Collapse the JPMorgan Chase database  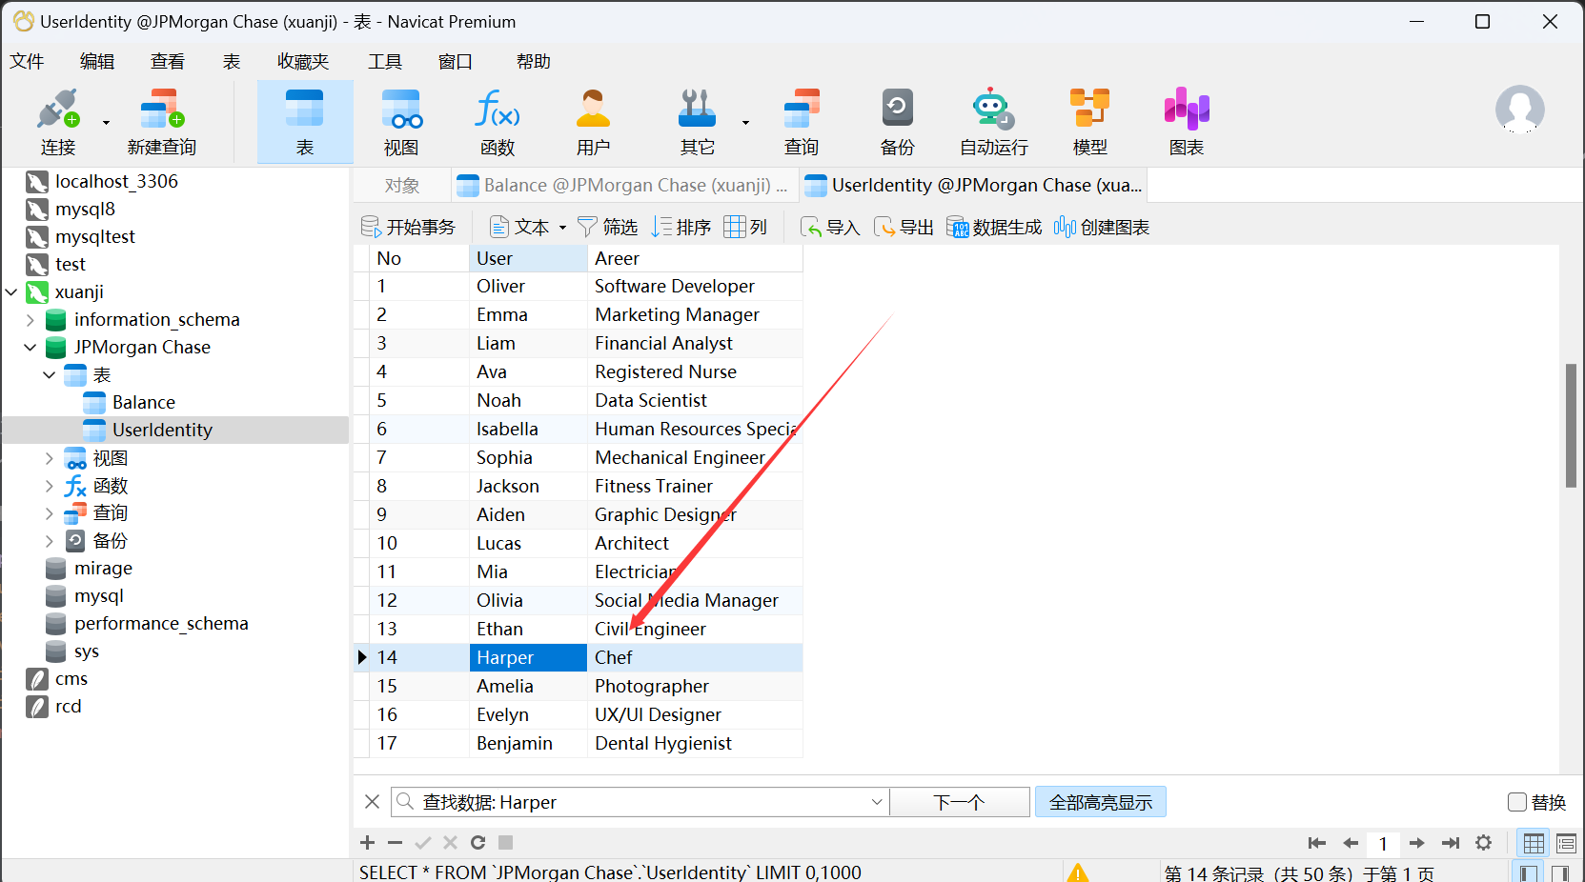[x=30, y=348]
